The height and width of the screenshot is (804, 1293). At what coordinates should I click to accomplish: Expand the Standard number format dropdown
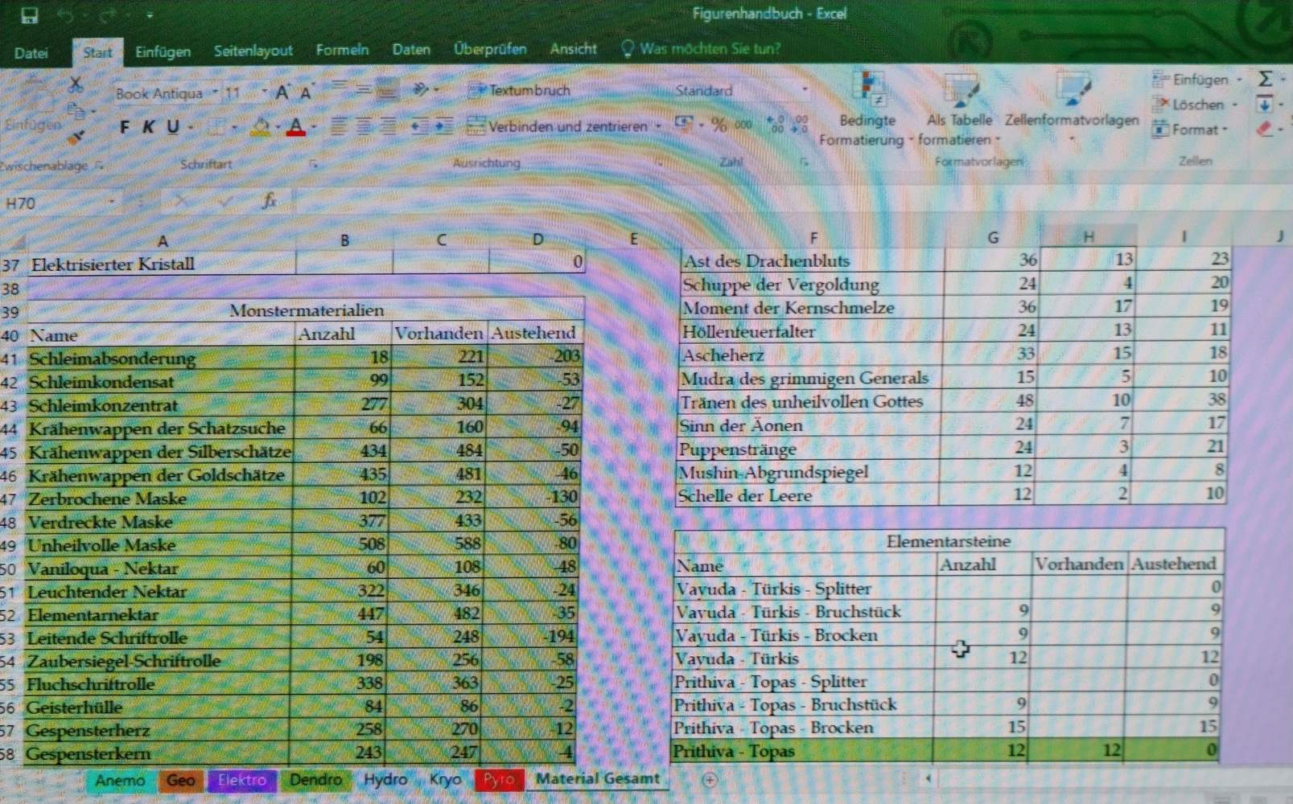coord(804,90)
